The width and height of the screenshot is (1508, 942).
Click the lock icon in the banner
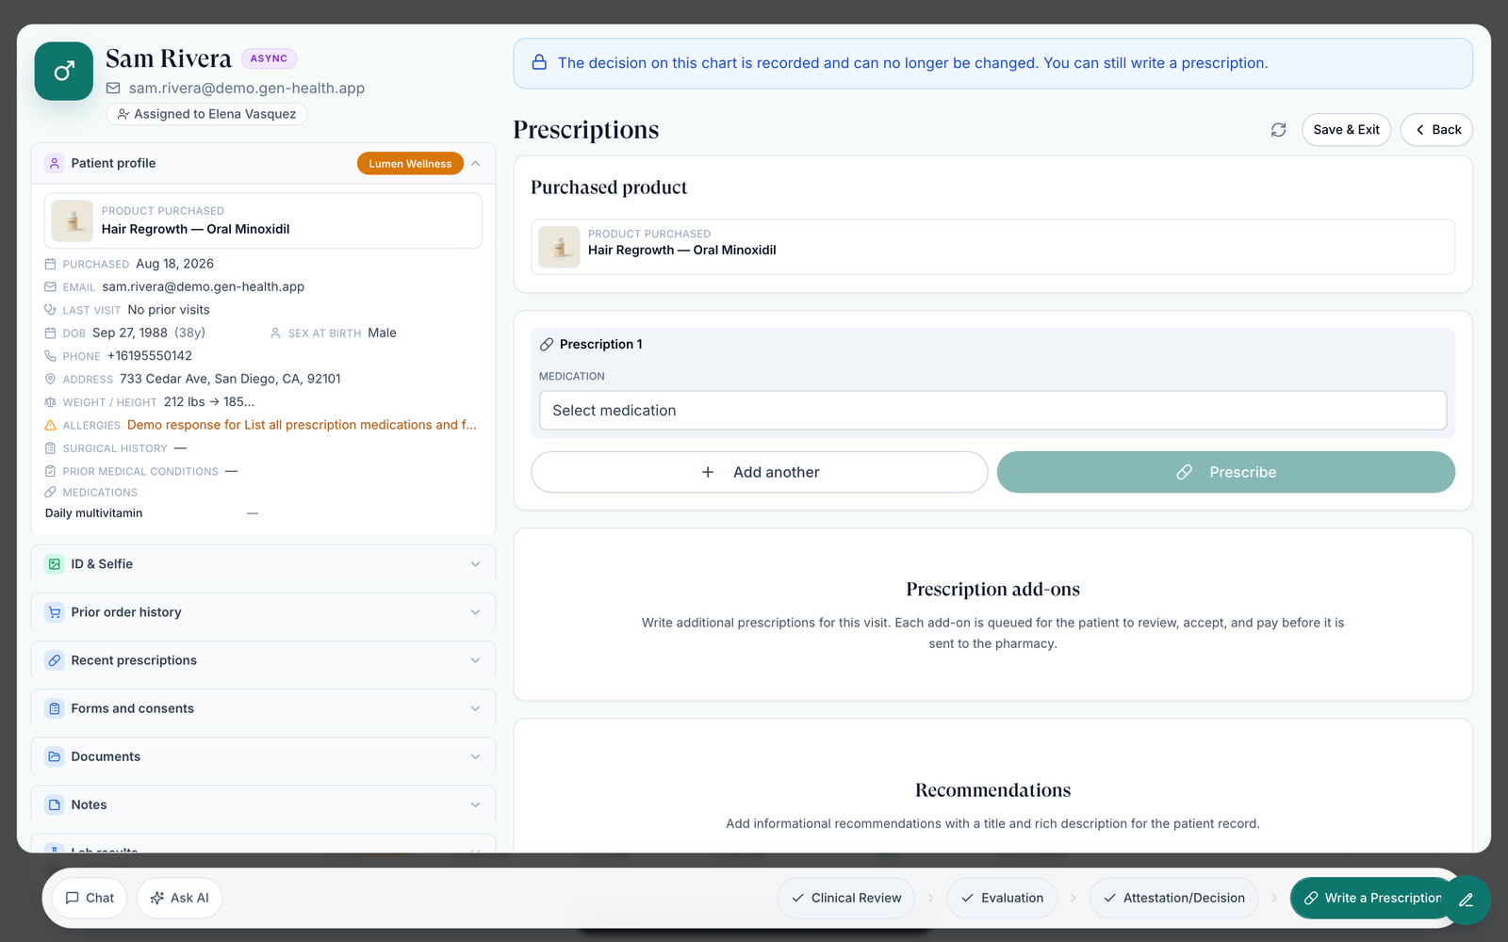539,62
